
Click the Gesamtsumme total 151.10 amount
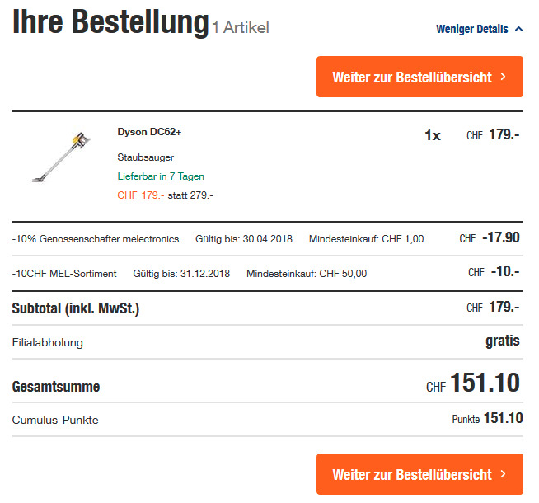tap(485, 383)
